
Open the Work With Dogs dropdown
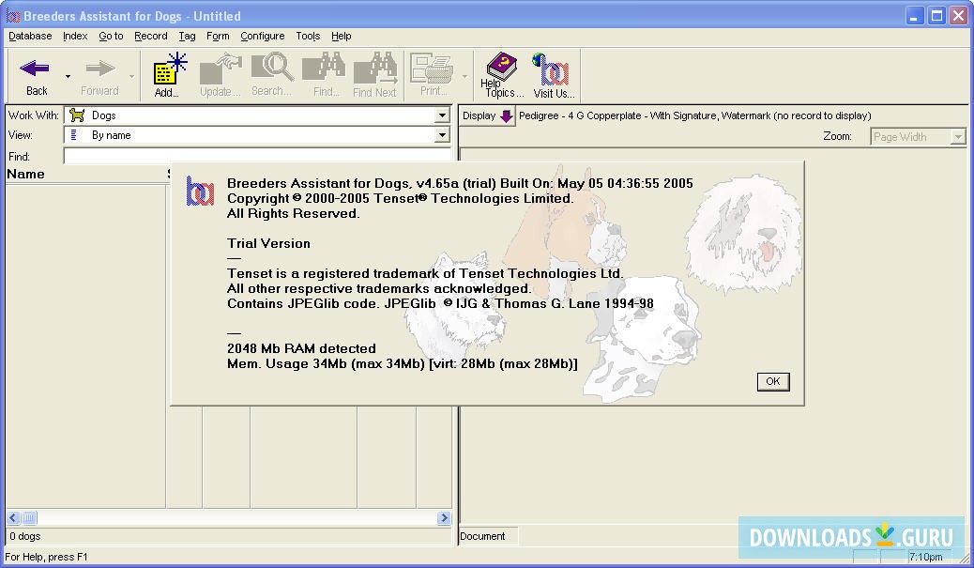click(442, 115)
